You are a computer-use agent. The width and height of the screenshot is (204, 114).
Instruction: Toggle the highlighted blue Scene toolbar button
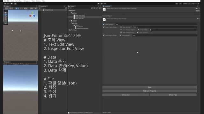16,8
